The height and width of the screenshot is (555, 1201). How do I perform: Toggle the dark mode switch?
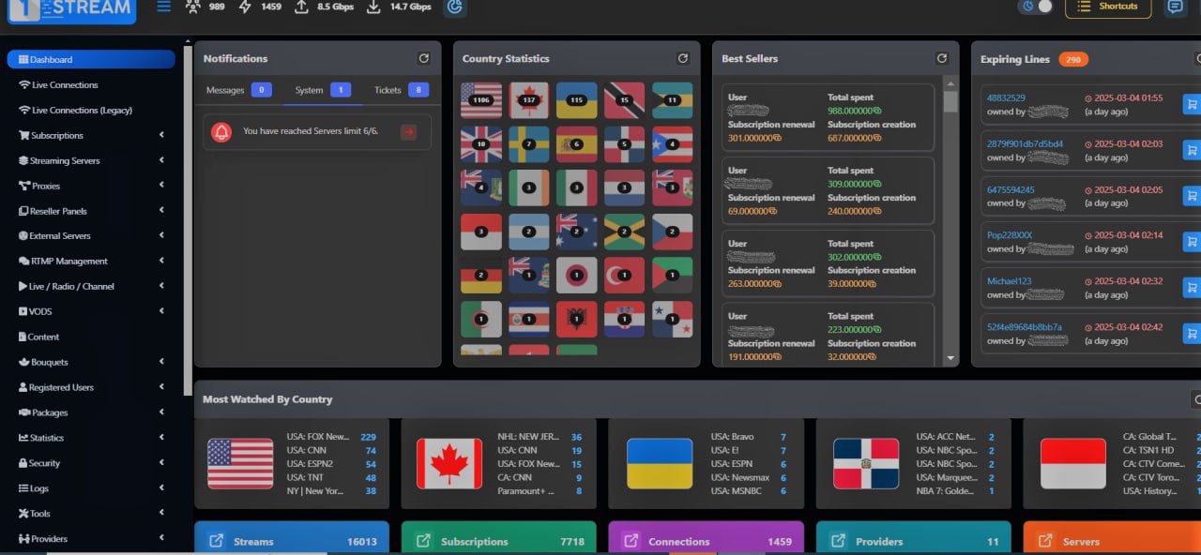pyautogui.click(x=1036, y=7)
